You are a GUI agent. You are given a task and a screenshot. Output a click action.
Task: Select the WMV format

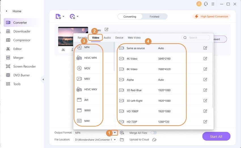94,110
